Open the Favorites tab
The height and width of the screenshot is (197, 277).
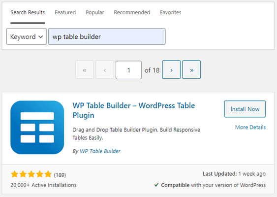[x=171, y=12]
